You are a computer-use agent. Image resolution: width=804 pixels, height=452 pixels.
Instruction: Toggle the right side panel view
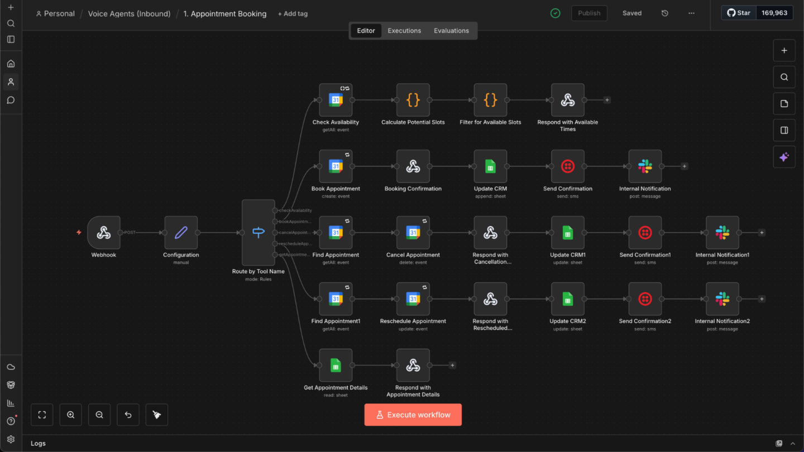(784, 131)
